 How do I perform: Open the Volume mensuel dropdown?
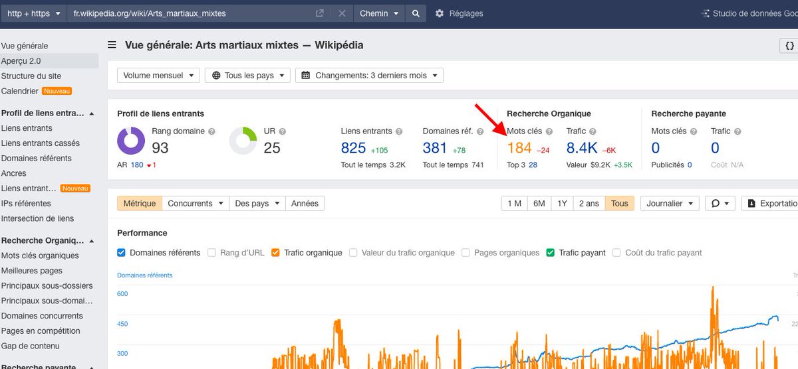coord(158,76)
